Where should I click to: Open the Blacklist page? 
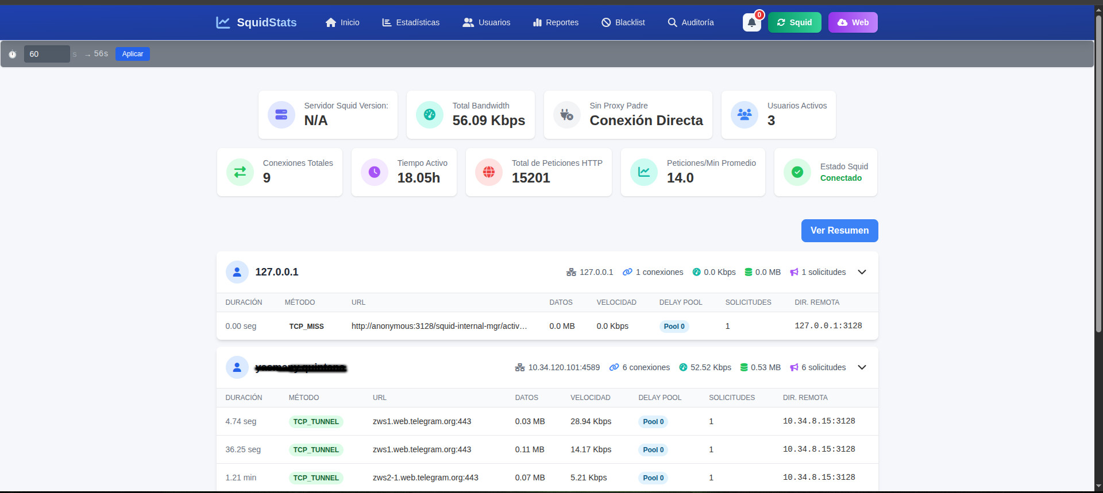tap(623, 22)
